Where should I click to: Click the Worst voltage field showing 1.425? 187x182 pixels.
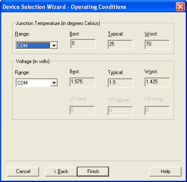click(x=157, y=82)
